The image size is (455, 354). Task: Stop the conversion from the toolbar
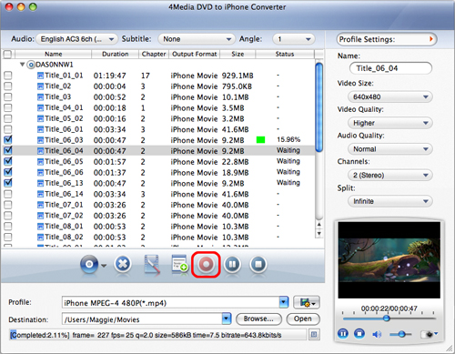pos(258,265)
